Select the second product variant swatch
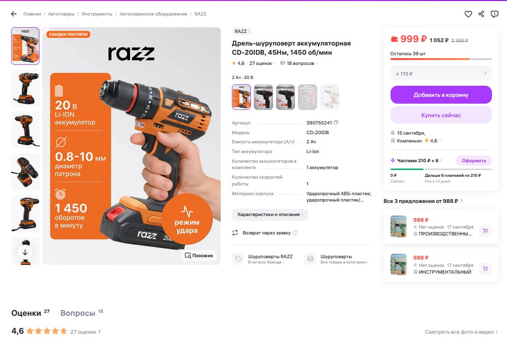Viewport: 507px width, 340px height. point(263,97)
